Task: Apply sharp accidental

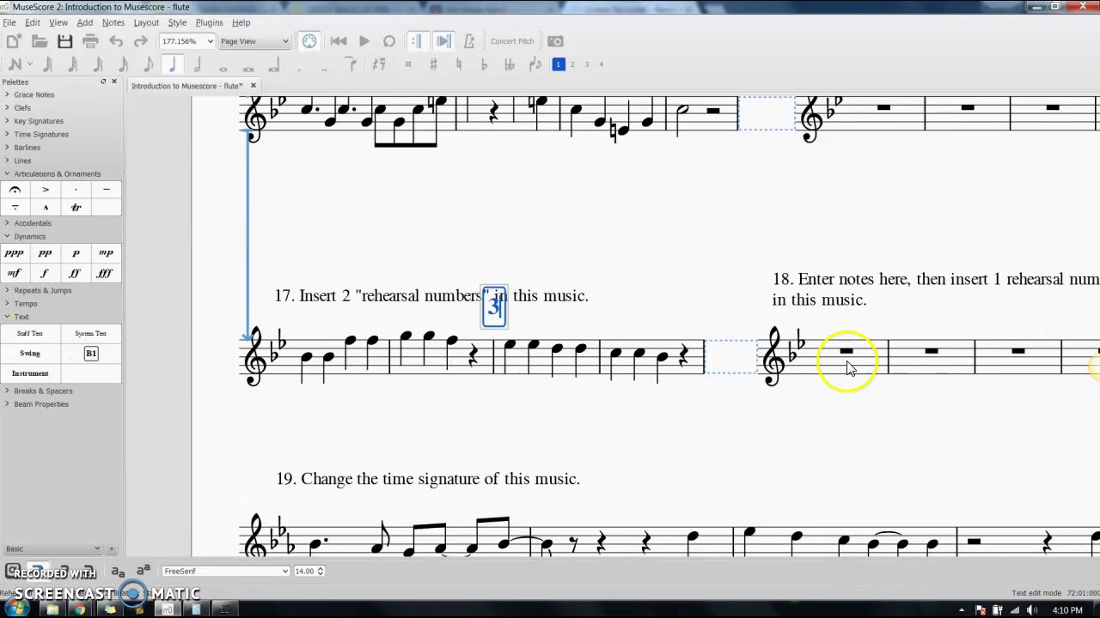Action: click(433, 64)
